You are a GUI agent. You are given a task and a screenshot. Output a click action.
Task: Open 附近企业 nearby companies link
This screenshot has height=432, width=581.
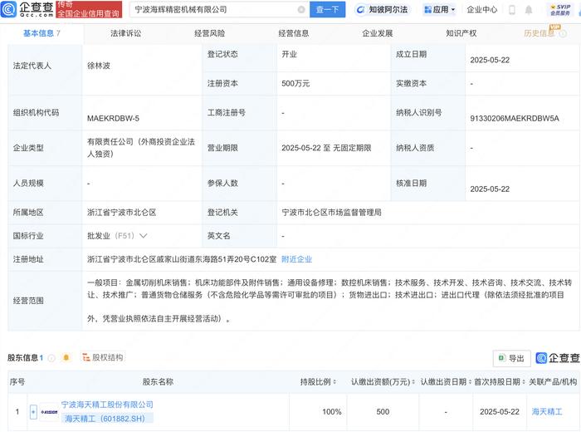[x=296, y=259]
